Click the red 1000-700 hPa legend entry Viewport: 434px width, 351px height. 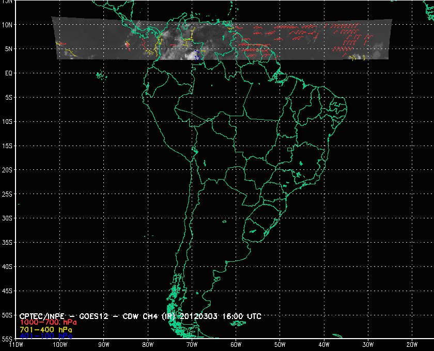(48, 323)
